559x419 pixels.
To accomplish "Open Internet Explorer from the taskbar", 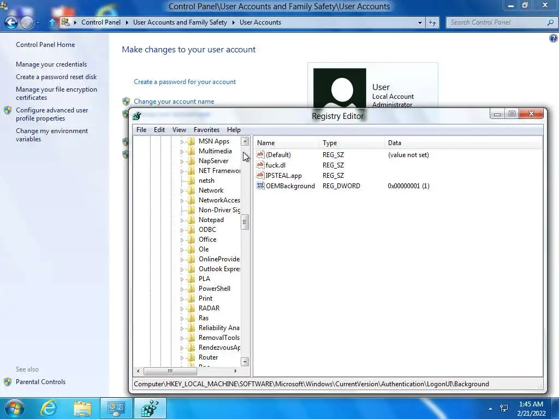I will [x=49, y=408].
